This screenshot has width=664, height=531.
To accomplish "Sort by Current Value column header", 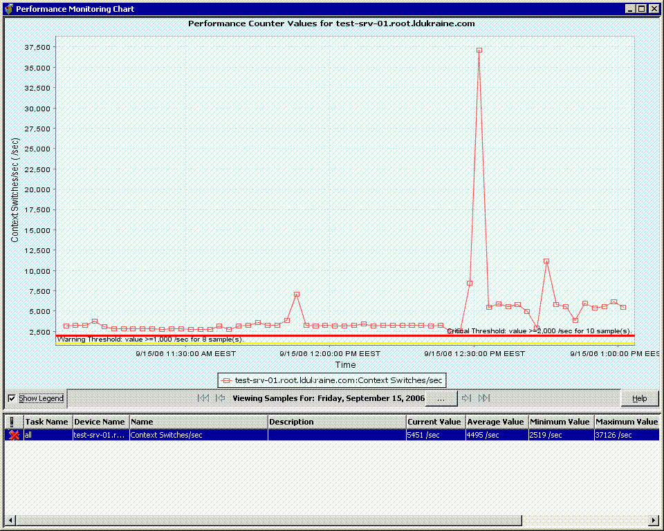I will coord(434,422).
